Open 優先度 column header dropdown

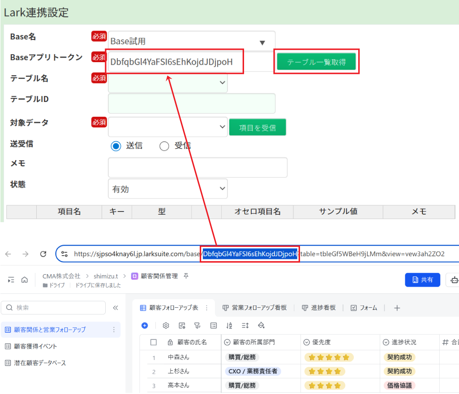[306, 342]
